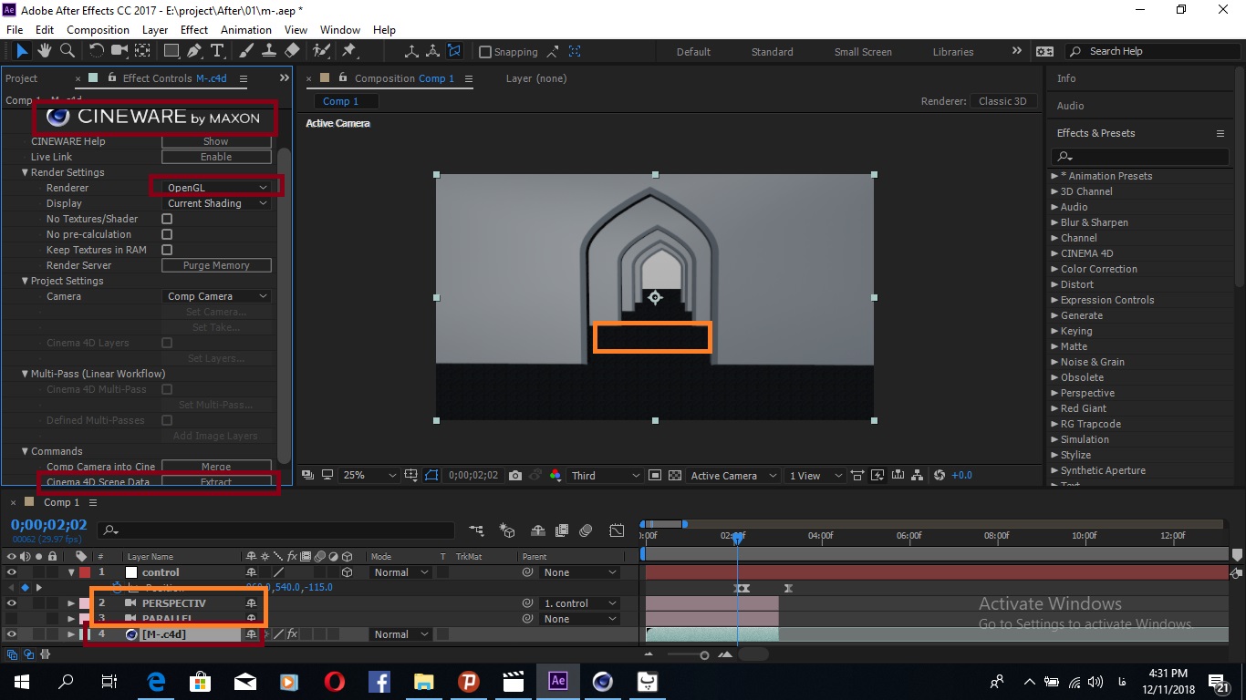
Task: Select the Selection arrow tool
Action: (x=22, y=51)
